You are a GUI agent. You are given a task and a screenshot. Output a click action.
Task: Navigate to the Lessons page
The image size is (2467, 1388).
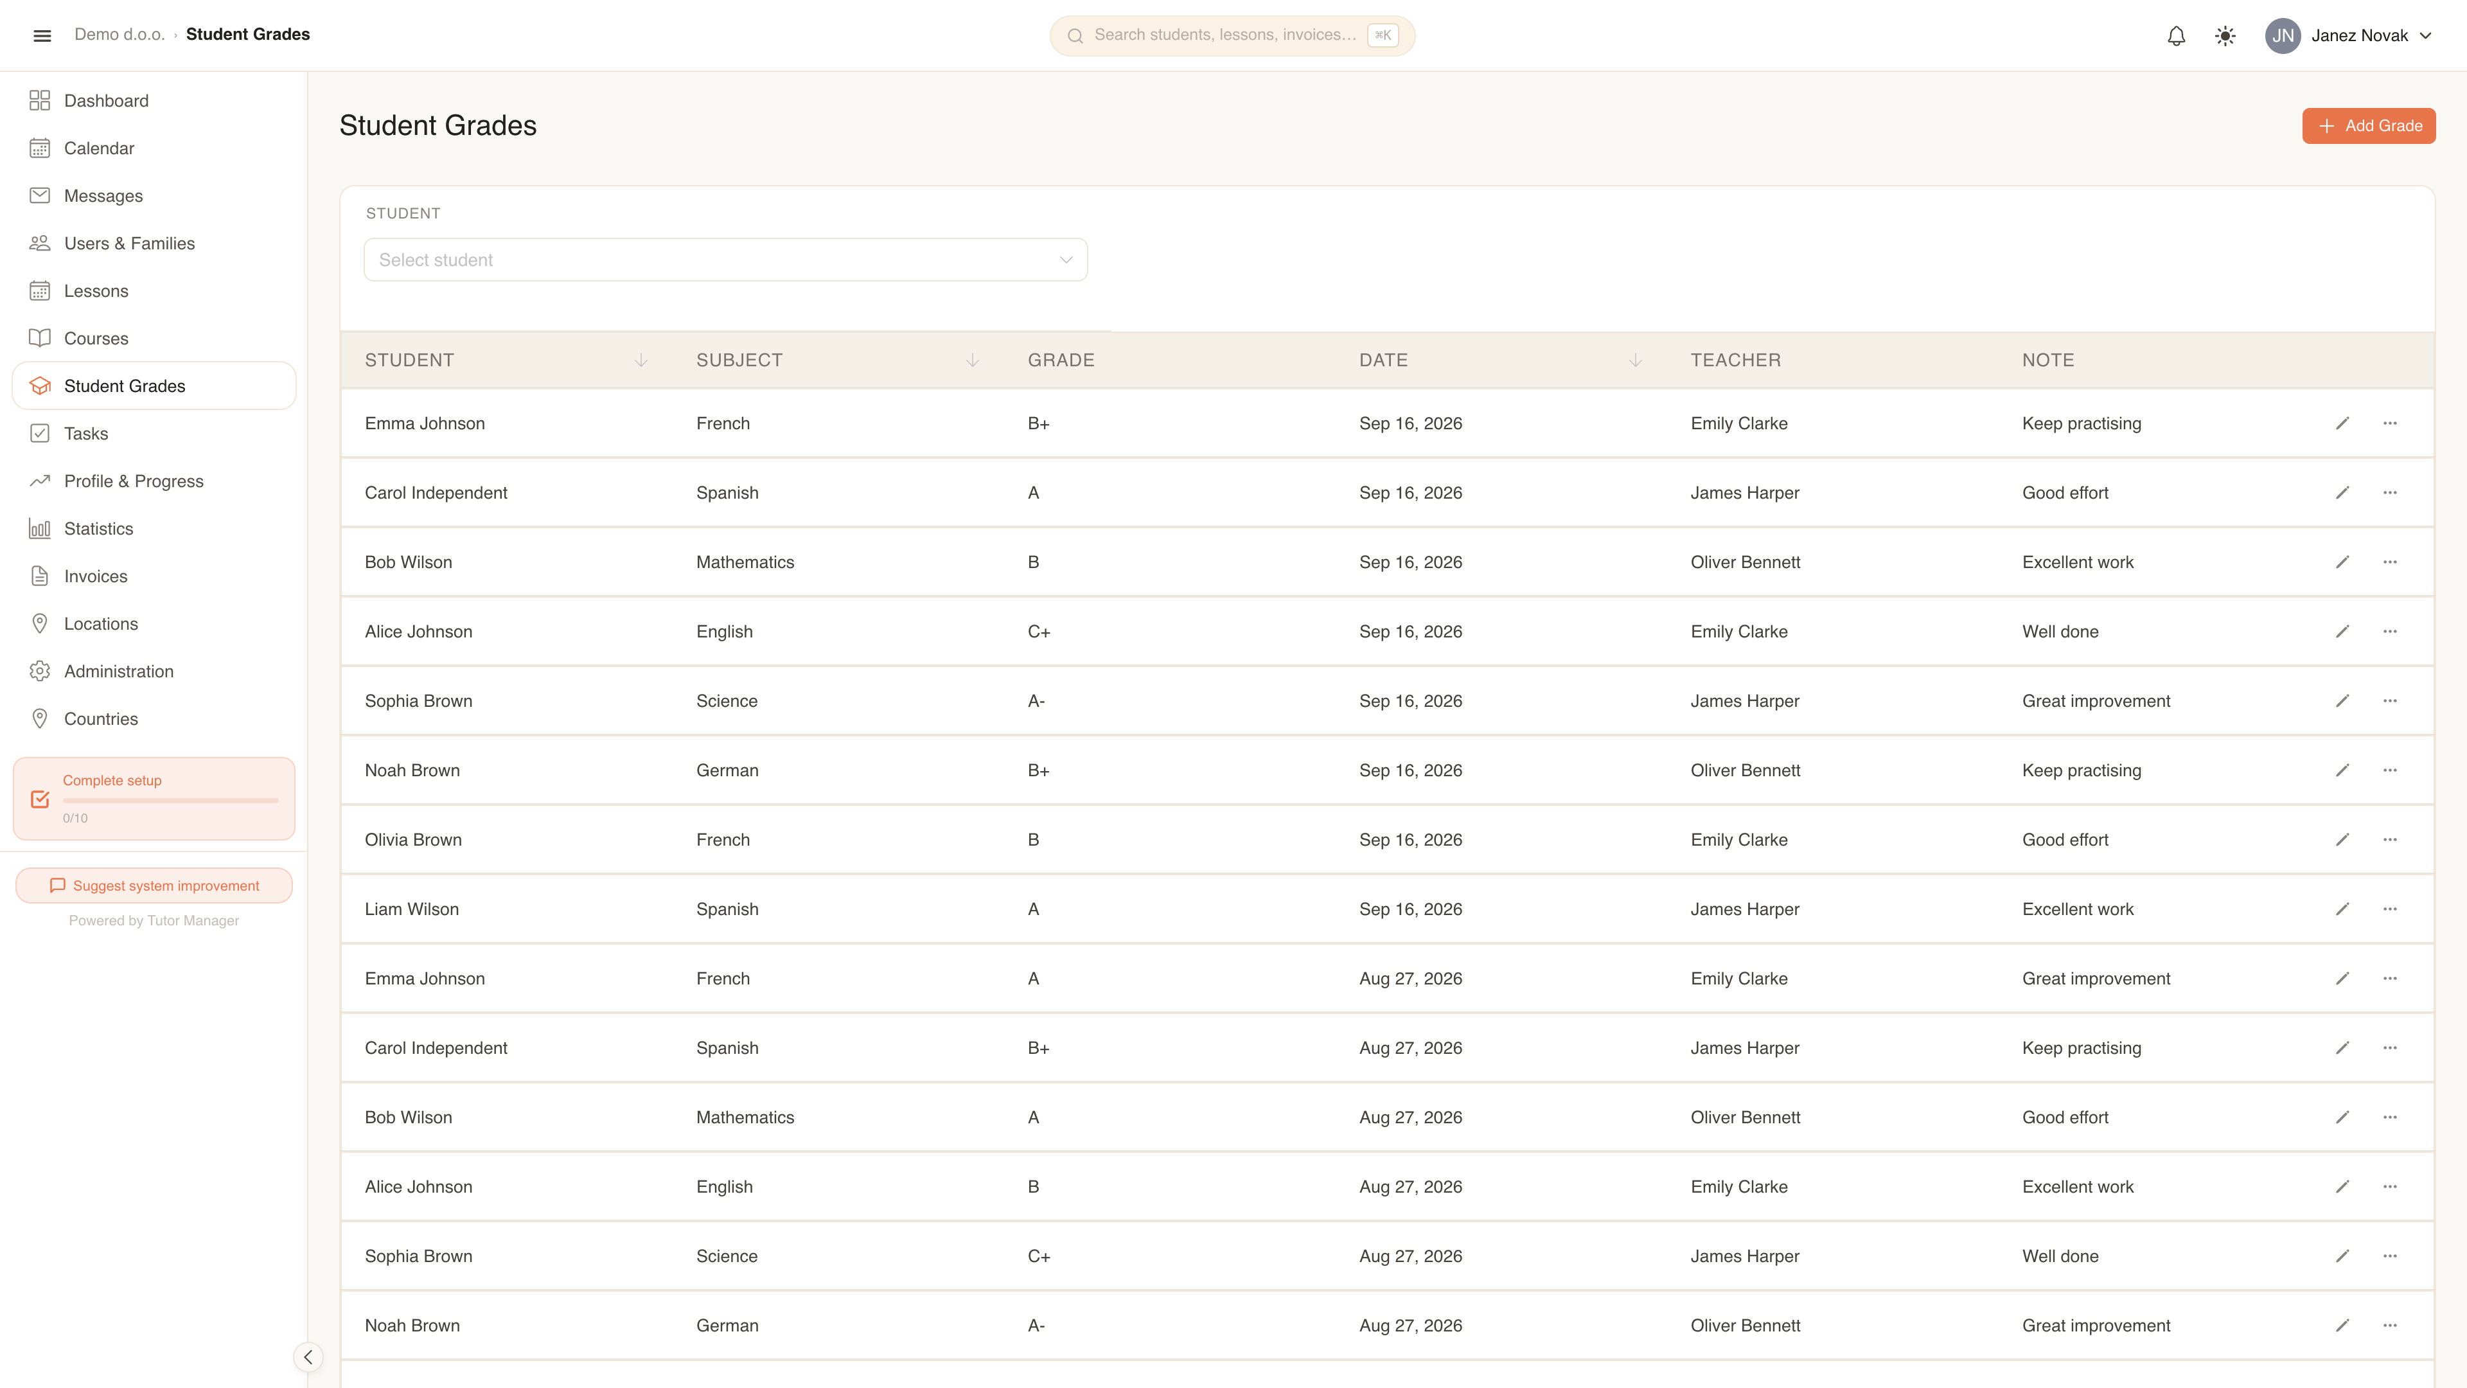pos(154,291)
